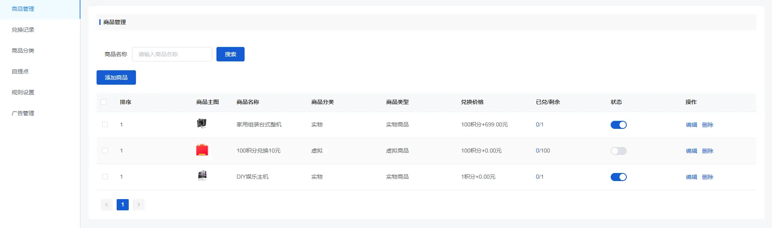Disable status switch for DIY娱乐主机

(619, 177)
